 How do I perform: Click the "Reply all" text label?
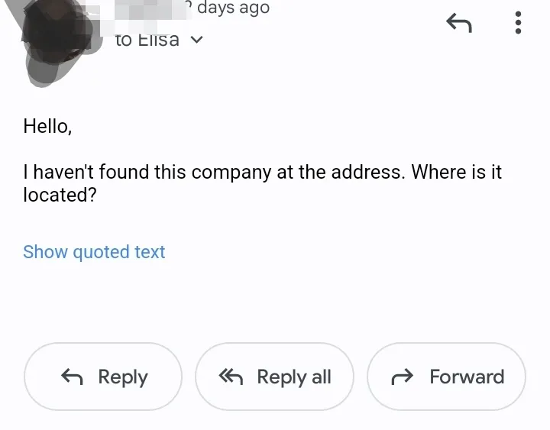(294, 377)
